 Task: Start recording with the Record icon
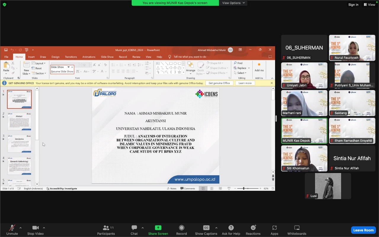pos(182,228)
